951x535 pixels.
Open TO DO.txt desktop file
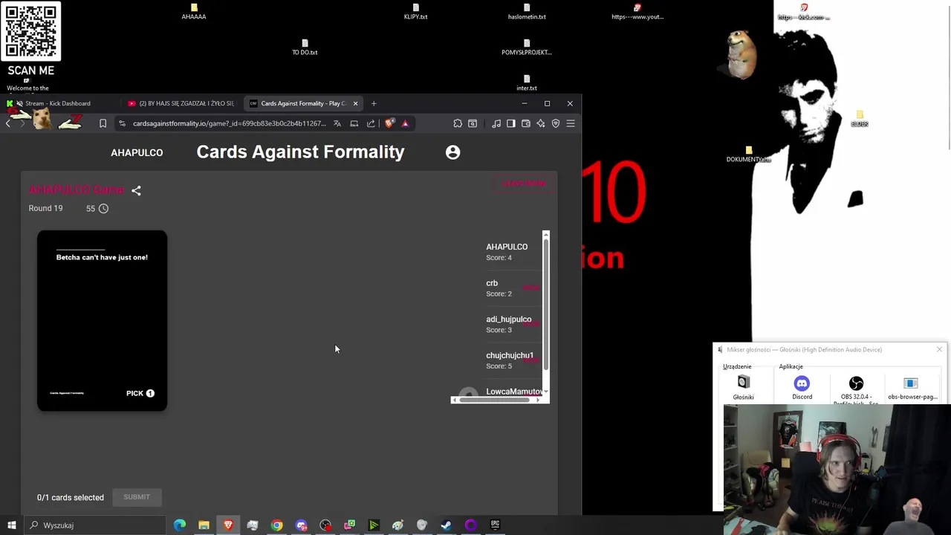305,48
